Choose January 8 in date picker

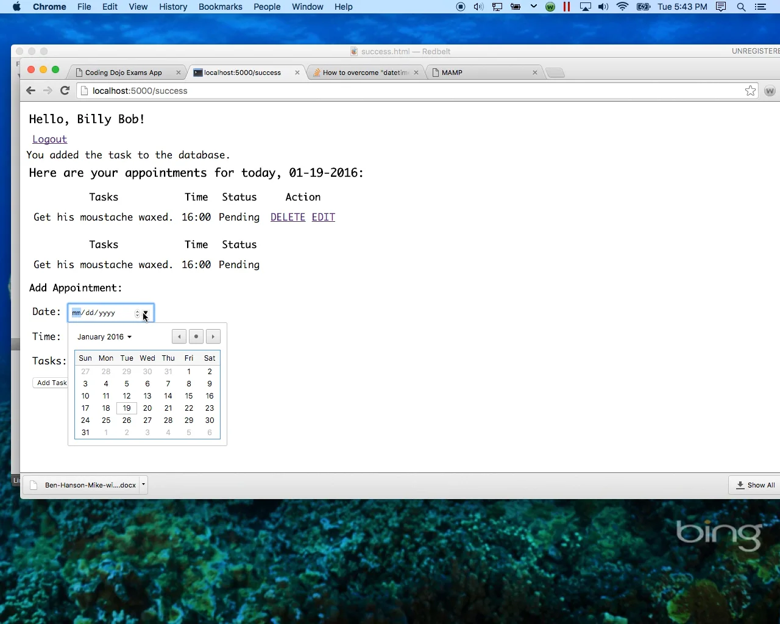click(x=189, y=384)
